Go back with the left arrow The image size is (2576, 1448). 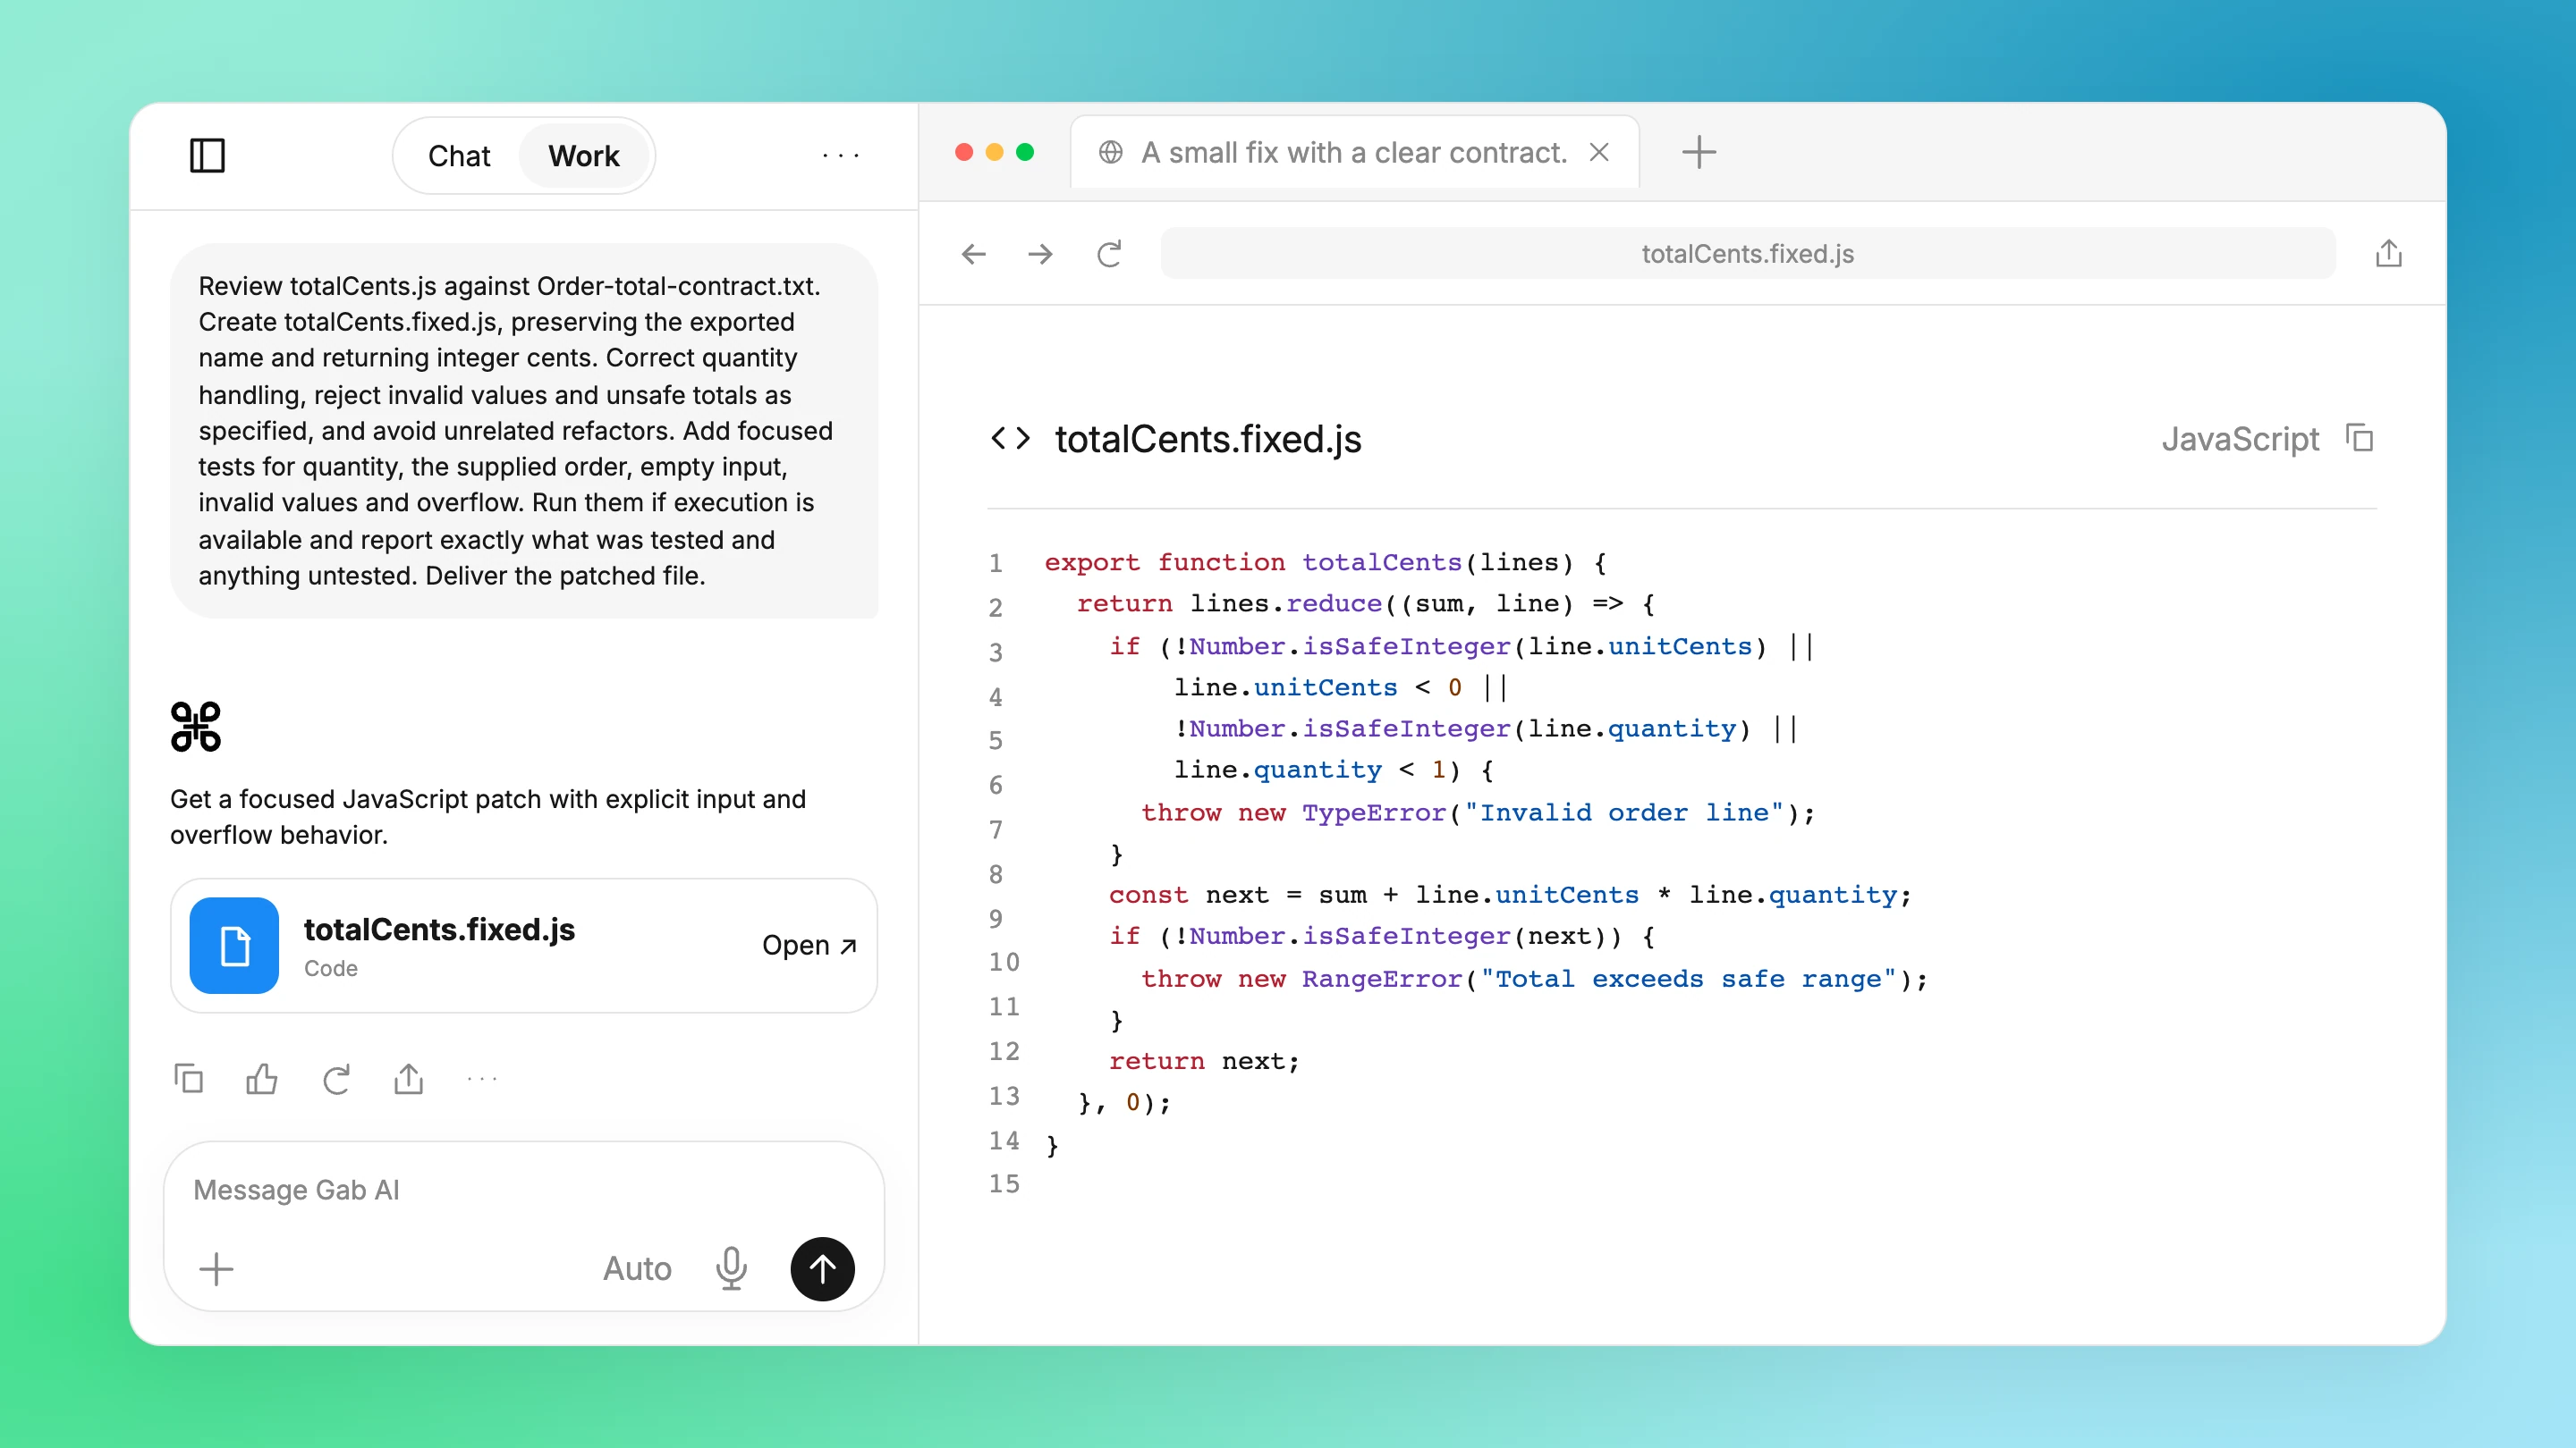click(973, 254)
